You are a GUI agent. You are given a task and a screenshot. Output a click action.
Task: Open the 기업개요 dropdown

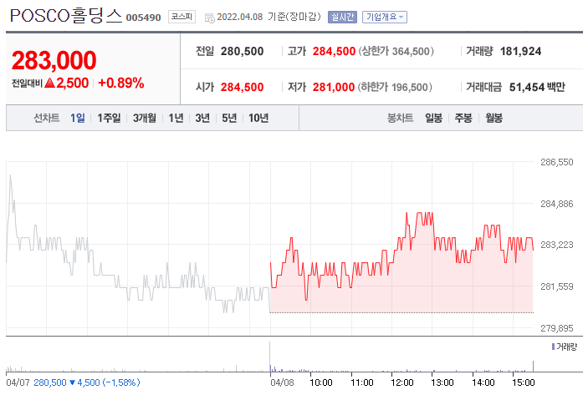coord(385,17)
